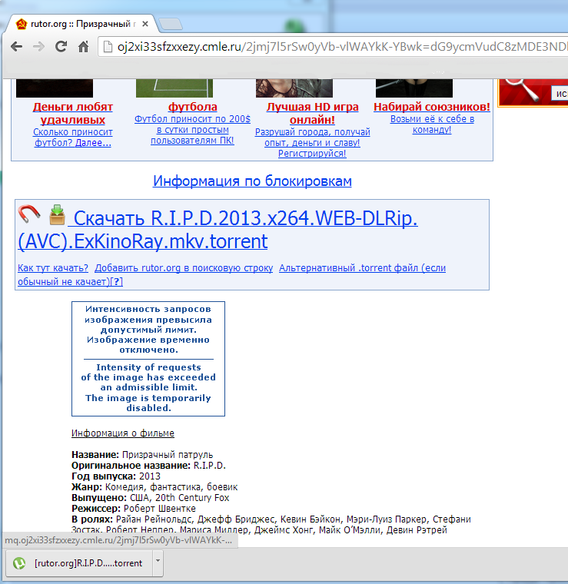Click the Название: Призрачный патруль text

(142, 455)
